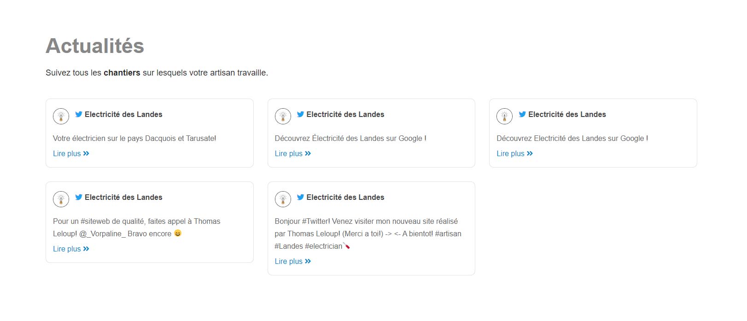The image size is (747, 321).
Task: Click the lightbulb avatar on the #siteweb de qualité card
Action: point(61,199)
